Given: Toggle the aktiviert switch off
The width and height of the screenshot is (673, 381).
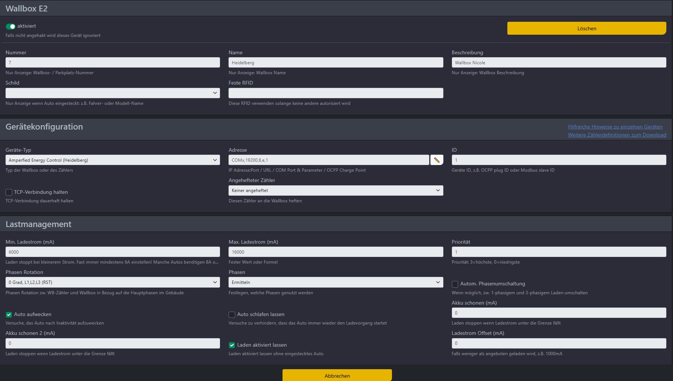Looking at the screenshot, I should tap(10, 26).
